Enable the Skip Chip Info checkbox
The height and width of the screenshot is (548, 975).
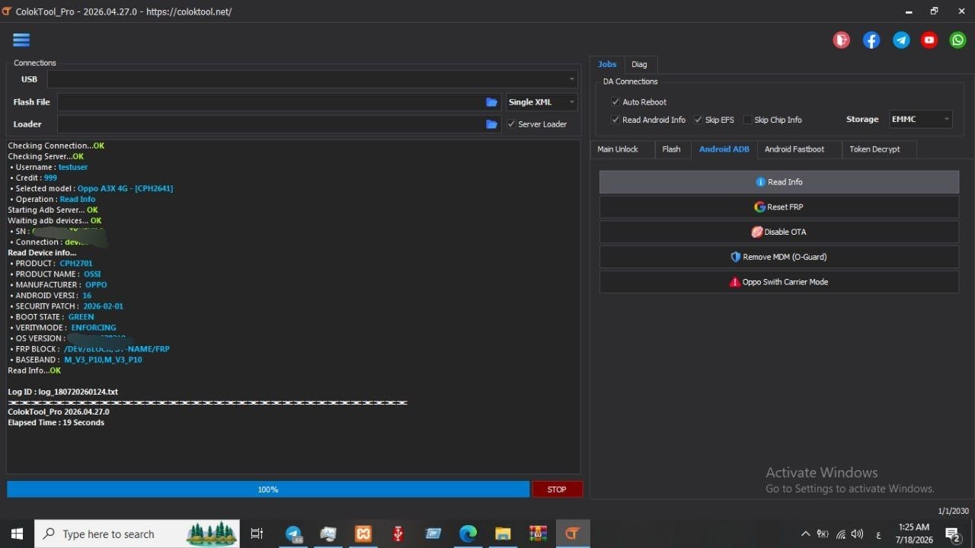point(747,120)
